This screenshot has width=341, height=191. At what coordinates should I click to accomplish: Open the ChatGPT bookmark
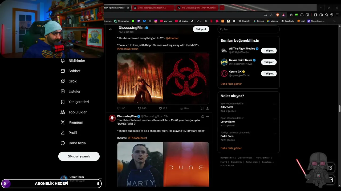pos(244,21)
